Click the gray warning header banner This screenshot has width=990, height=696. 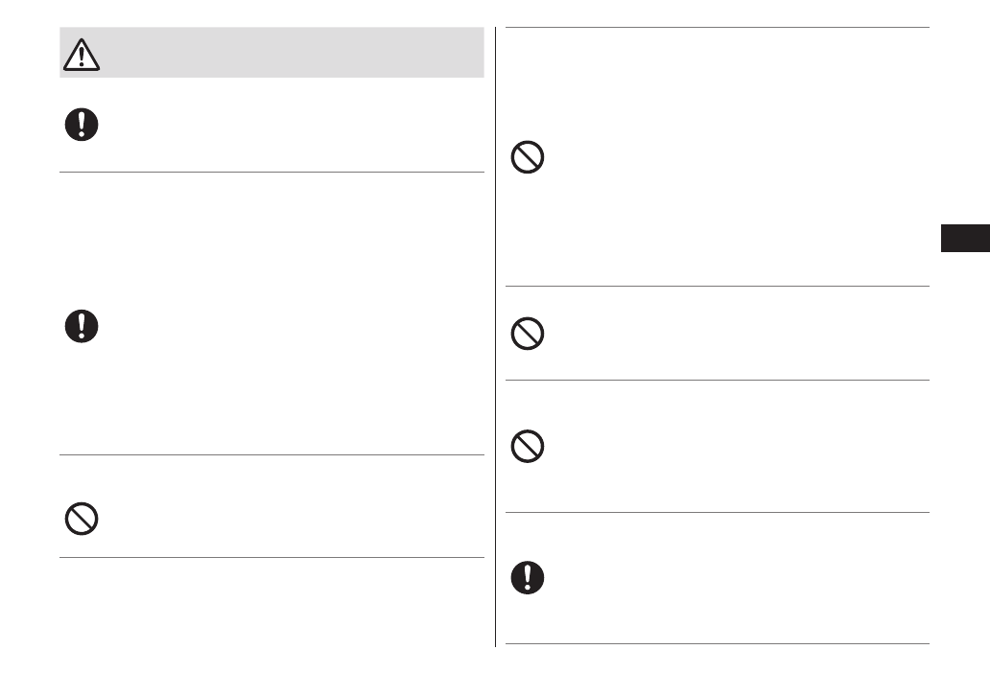(x=288, y=53)
